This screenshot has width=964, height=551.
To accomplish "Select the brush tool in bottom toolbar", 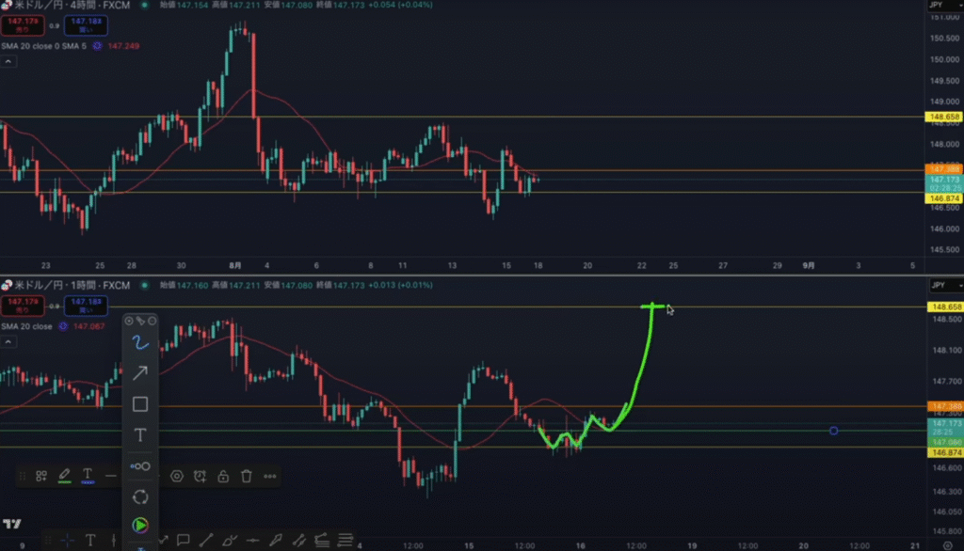I will 276,541.
